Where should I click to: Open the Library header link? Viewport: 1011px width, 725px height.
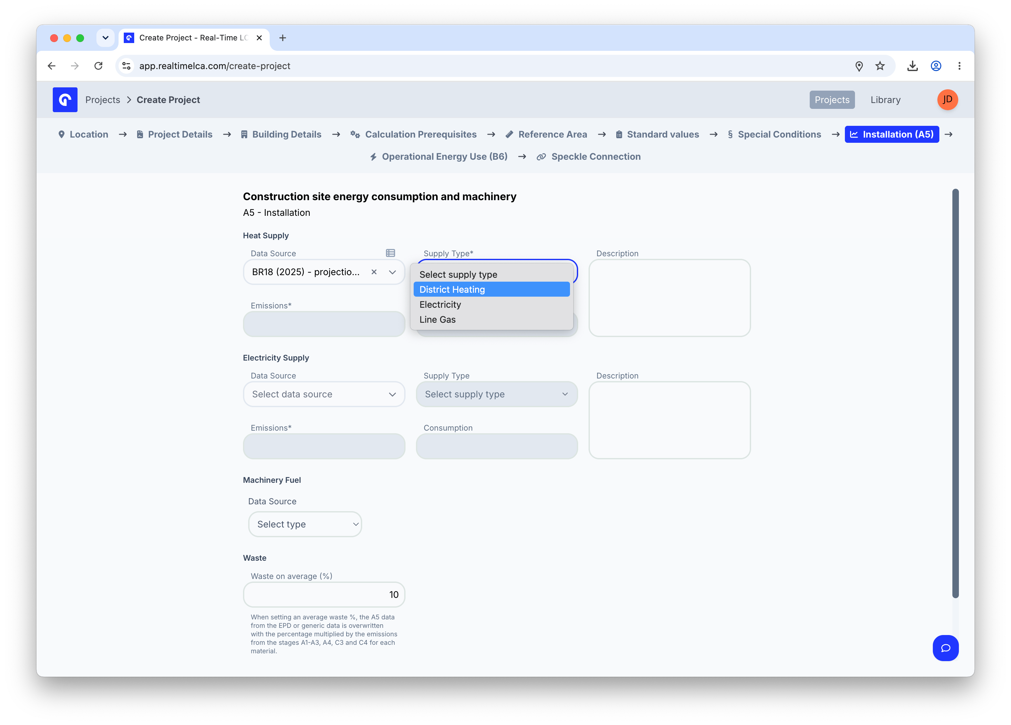point(885,99)
